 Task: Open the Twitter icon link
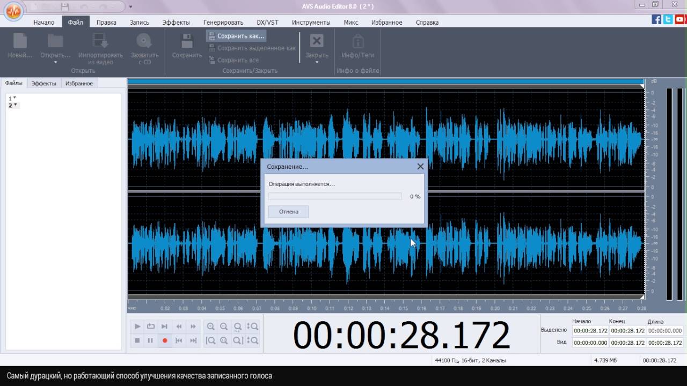(668, 19)
